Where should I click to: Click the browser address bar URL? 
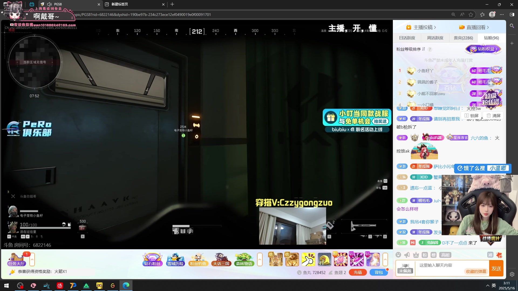coord(259,15)
